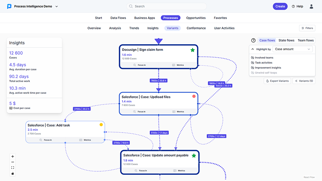Click the 2700x | 1.2 days edge label
Screen dimensions: 322x181
coord(216,136)
